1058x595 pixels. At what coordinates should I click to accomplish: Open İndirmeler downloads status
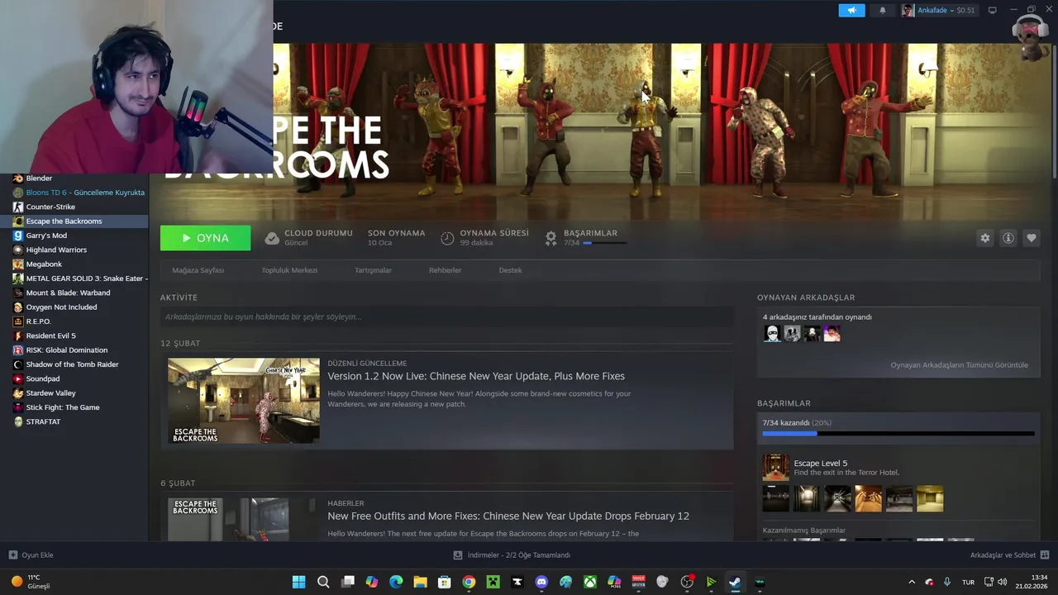tap(512, 555)
